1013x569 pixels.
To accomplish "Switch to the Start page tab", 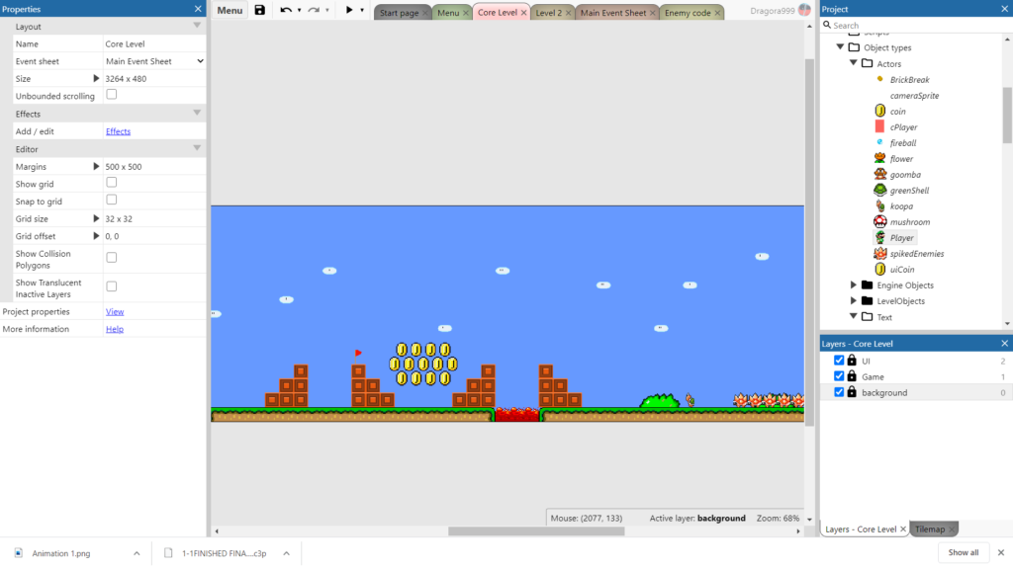I will click(x=399, y=13).
